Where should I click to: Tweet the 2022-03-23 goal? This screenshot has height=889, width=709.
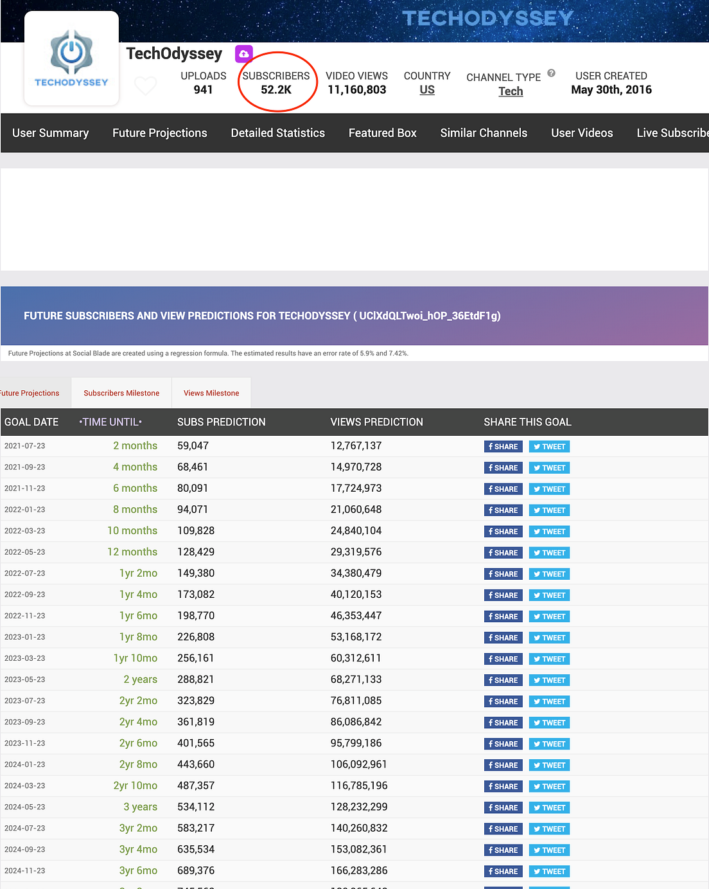pyautogui.click(x=549, y=532)
